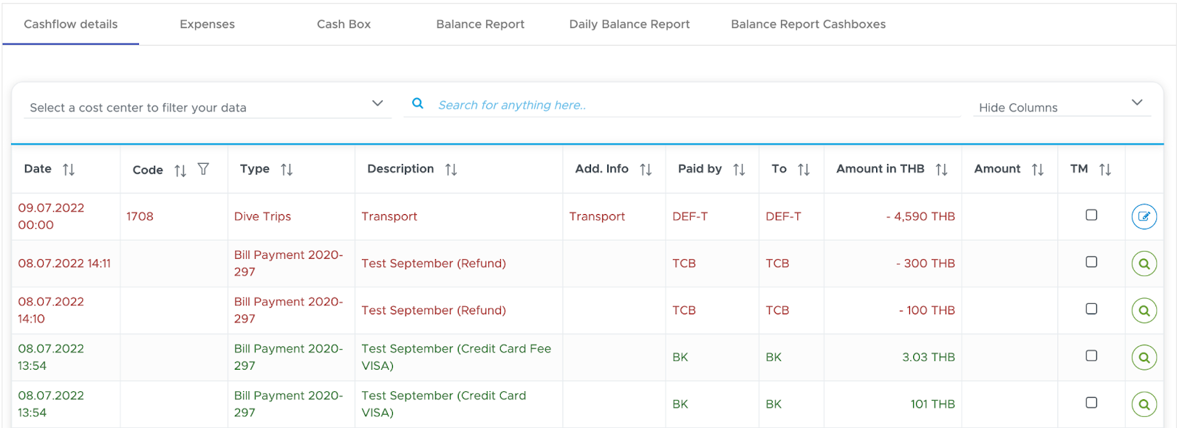Click the '08.07.2022 14:11' date cell
1182x428 pixels.
(64, 263)
